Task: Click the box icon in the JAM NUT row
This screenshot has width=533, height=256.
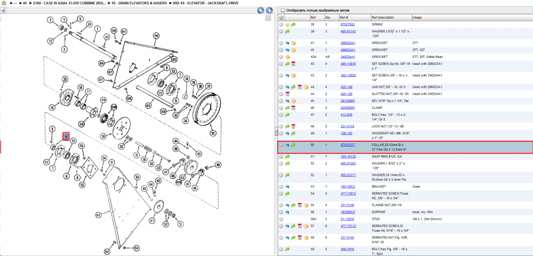Action: (305, 87)
